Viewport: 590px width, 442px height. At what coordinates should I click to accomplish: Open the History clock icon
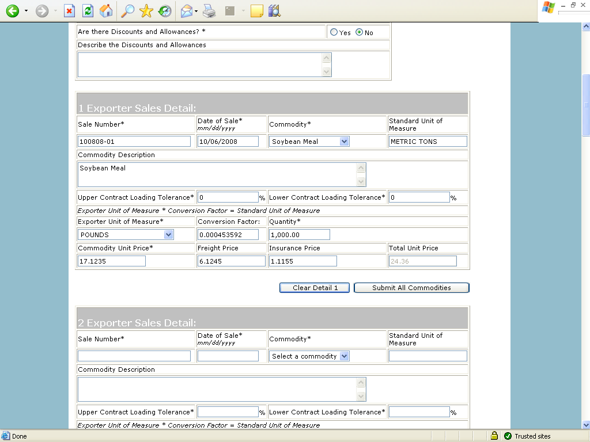tap(165, 10)
